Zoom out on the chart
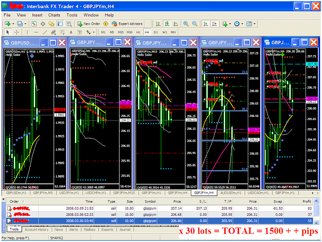The width and height of the screenshot is (322, 242). coord(195,24)
